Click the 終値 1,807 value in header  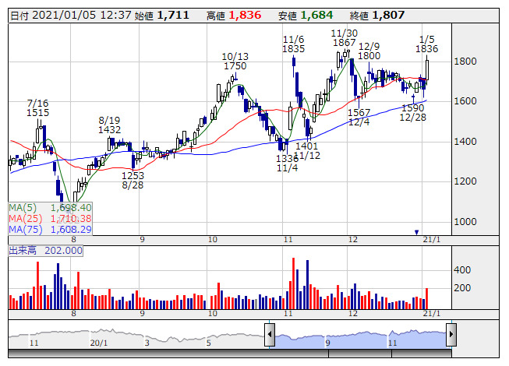coord(387,16)
